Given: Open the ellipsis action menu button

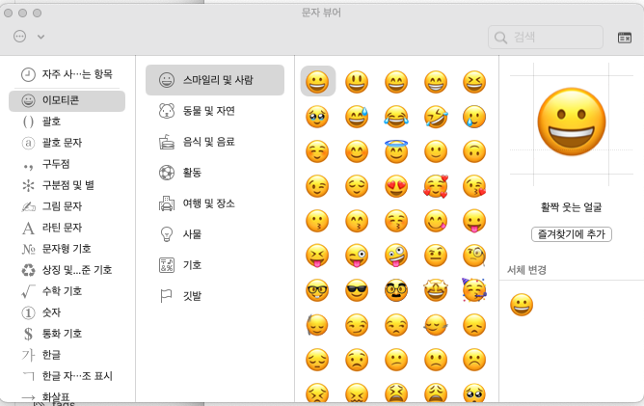Looking at the screenshot, I should [19, 36].
